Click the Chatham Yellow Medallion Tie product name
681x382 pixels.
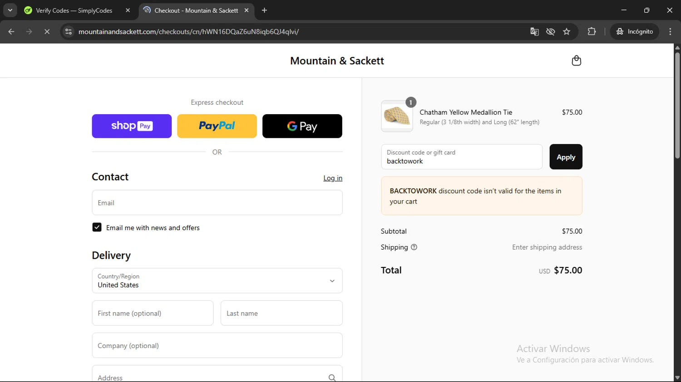pyautogui.click(x=466, y=112)
